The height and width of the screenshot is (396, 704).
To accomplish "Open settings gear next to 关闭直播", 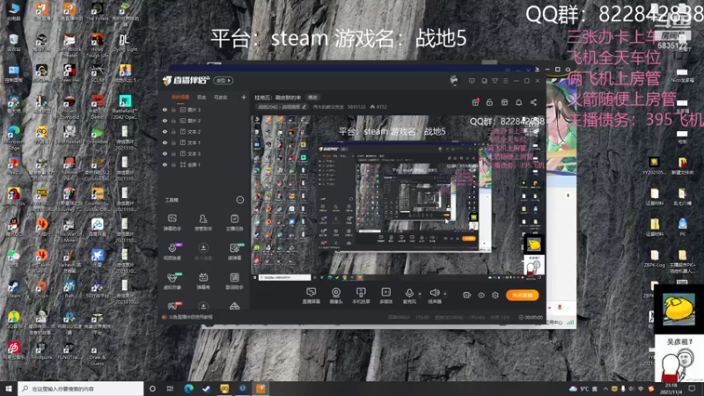I will click(x=495, y=295).
